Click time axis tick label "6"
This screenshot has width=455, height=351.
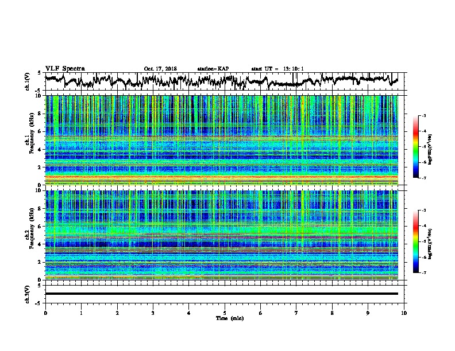pyautogui.click(x=261, y=313)
